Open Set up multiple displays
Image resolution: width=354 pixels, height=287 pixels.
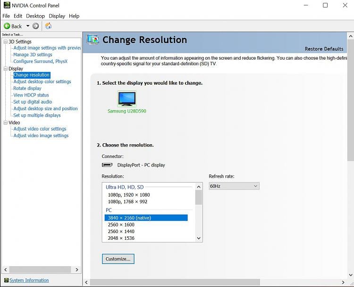pyautogui.click(x=37, y=115)
